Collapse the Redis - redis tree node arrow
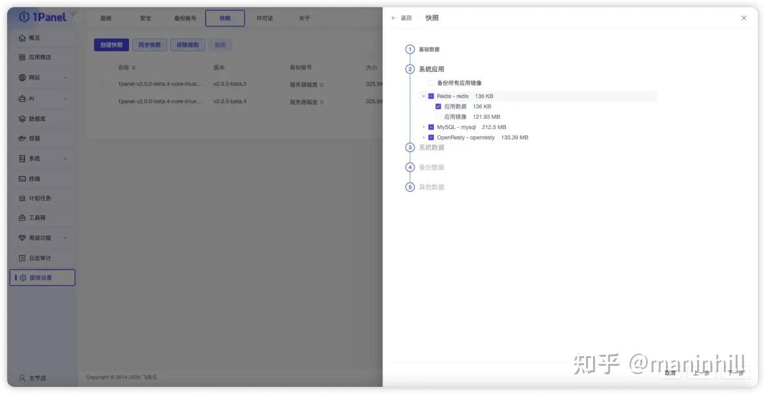The width and height of the screenshot is (765, 394). (x=424, y=96)
